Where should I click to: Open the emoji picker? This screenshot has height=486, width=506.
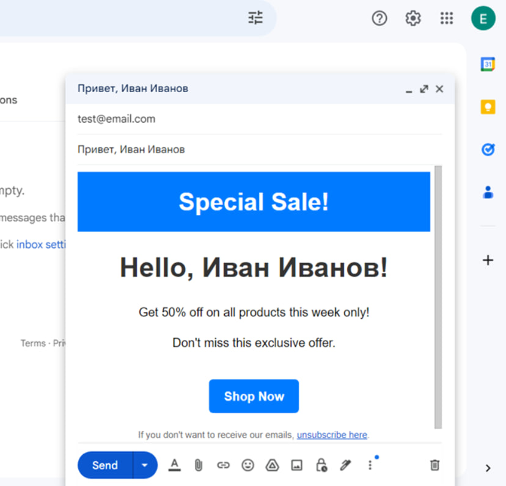[x=248, y=465]
